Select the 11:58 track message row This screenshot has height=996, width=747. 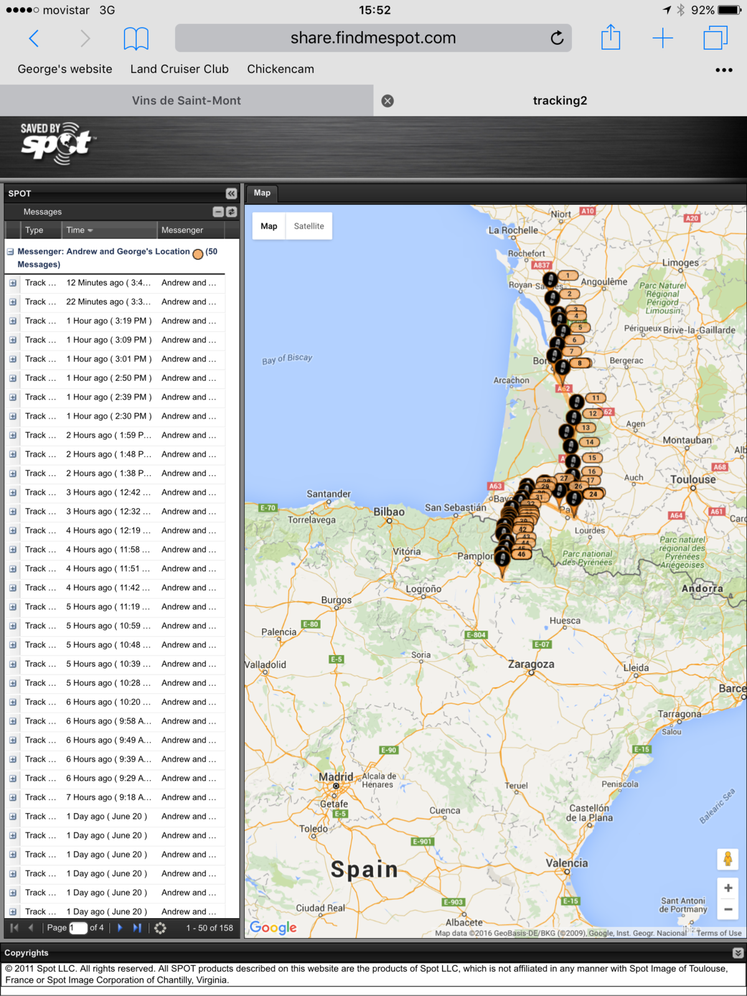coord(115,550)
